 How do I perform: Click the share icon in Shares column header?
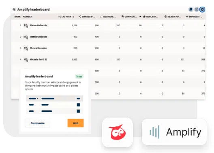click(x=80, y=17)
